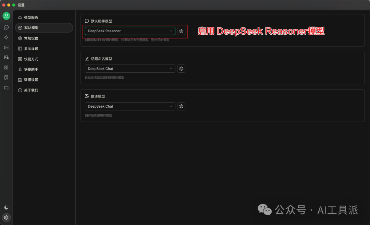Click the 翻译服务使用的模型 description
Image resolution: width=370 pixels, height=225 pixels.
(x=98, y=115)
